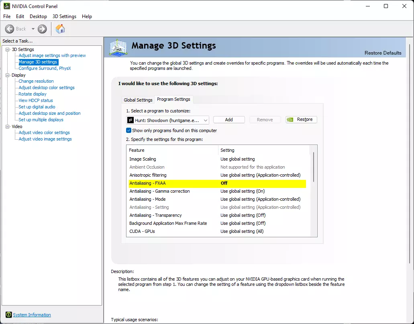Open Adjust desktop color settings
The image size is (414, 324).
tap(47, 88)
